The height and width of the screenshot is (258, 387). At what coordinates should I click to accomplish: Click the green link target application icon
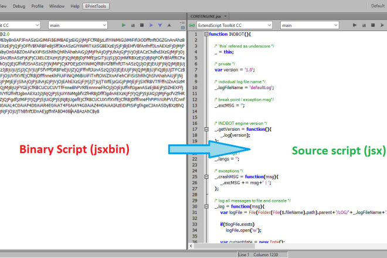click(x=192, y=25)
